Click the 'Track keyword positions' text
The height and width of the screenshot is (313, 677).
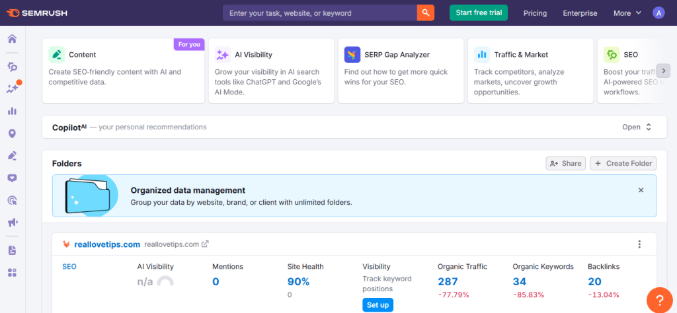point(387,284)
